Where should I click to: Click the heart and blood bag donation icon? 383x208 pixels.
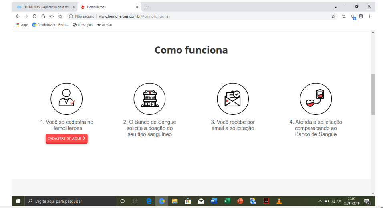[x=316, y=99]
